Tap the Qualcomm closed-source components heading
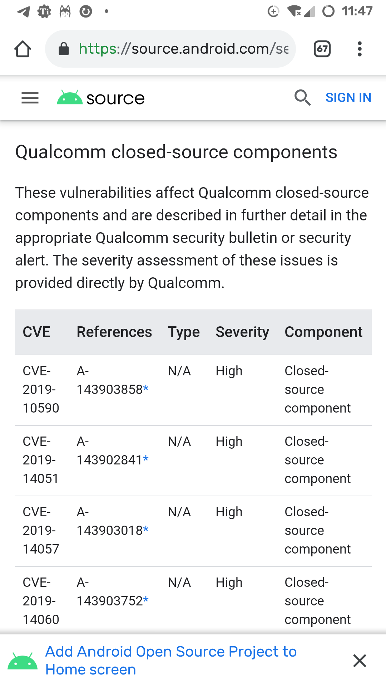386x687 pixels. tap(176, 152)
